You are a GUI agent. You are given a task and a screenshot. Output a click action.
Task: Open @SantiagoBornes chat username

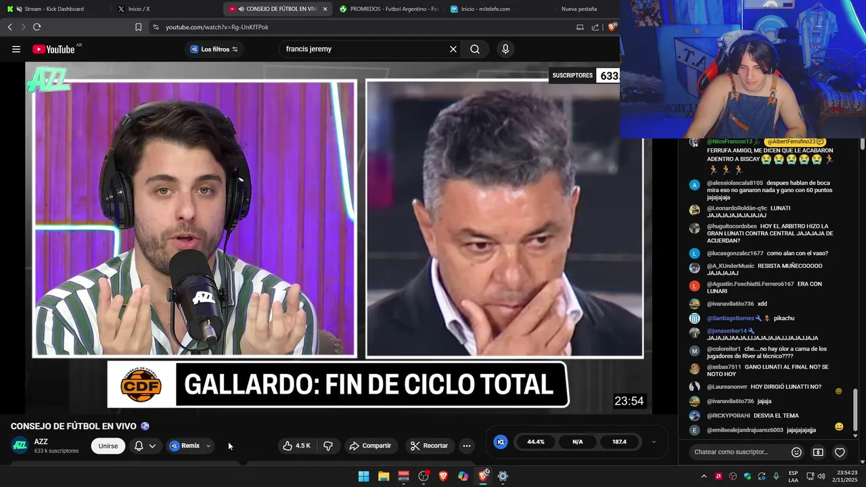[x=730, y=318]
